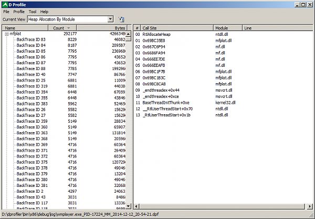
Task: Open the Current View dropdown arrow
Action: [110, 19]
